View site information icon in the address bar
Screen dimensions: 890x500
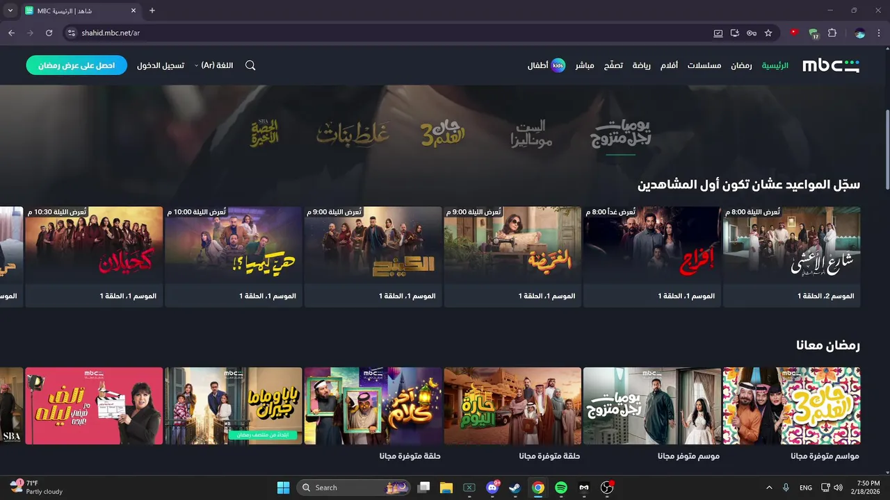click(x=70, y=33)
